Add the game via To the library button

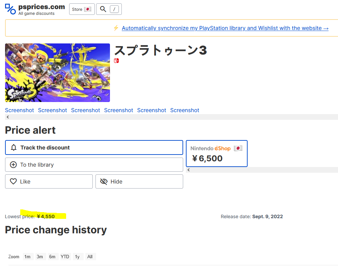(x=94, y=165)
